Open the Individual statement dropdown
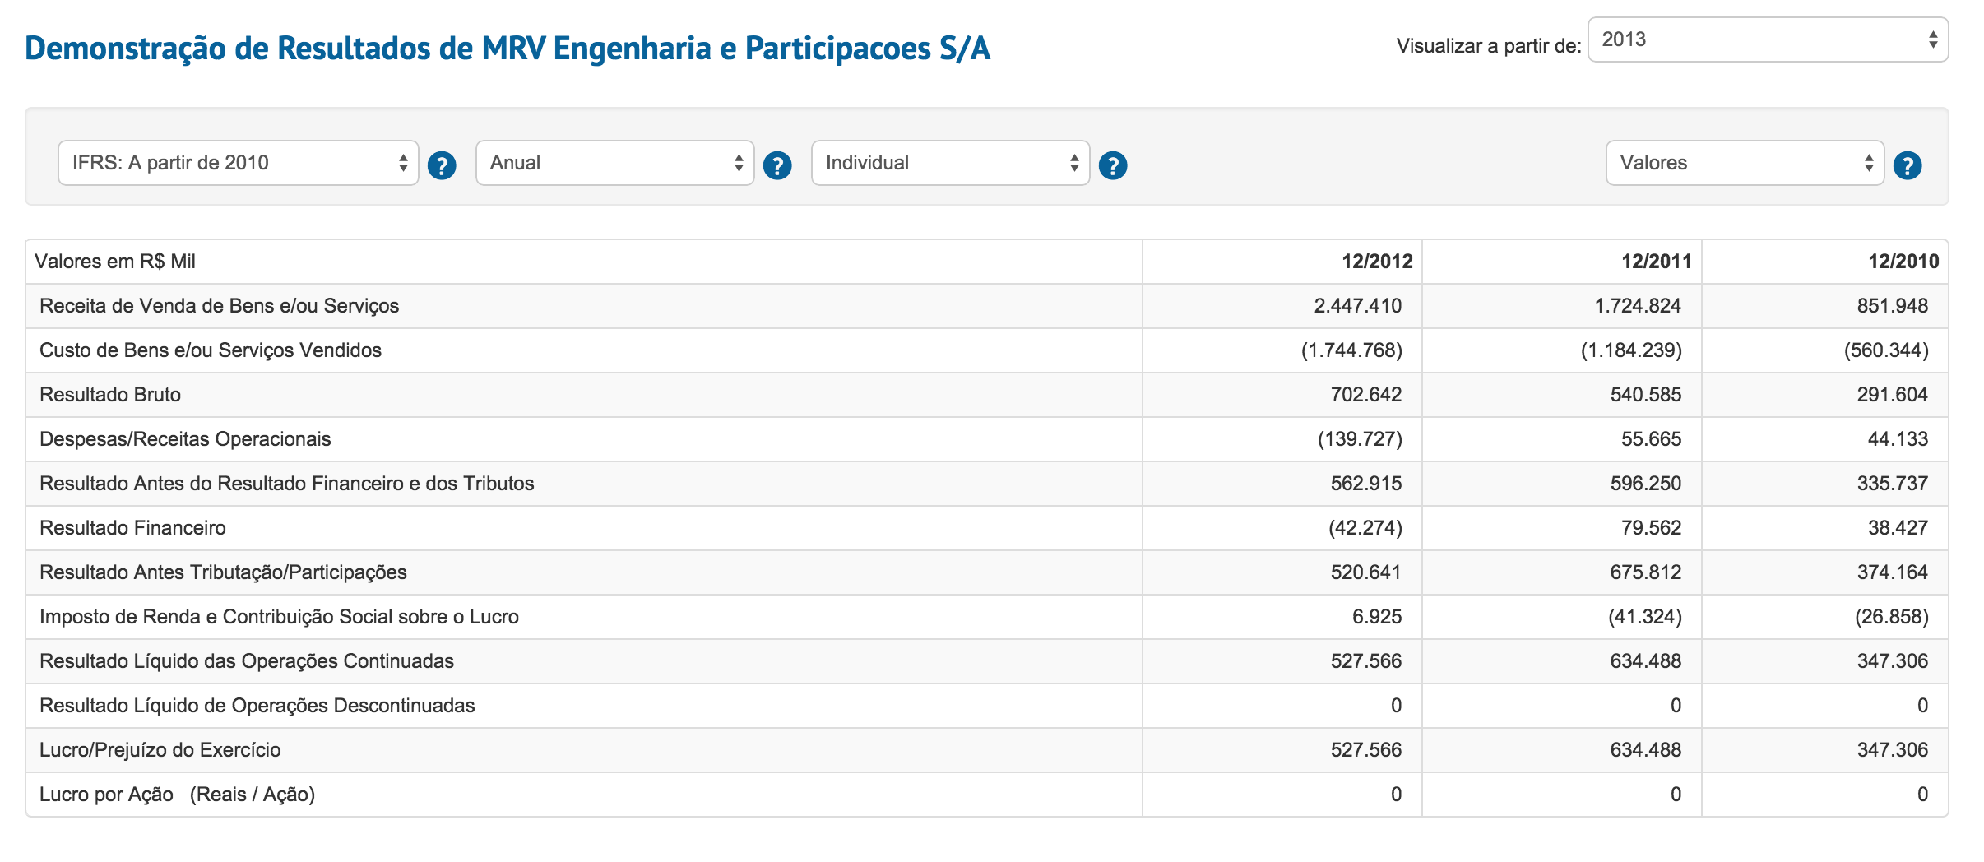 coord(951,163)
